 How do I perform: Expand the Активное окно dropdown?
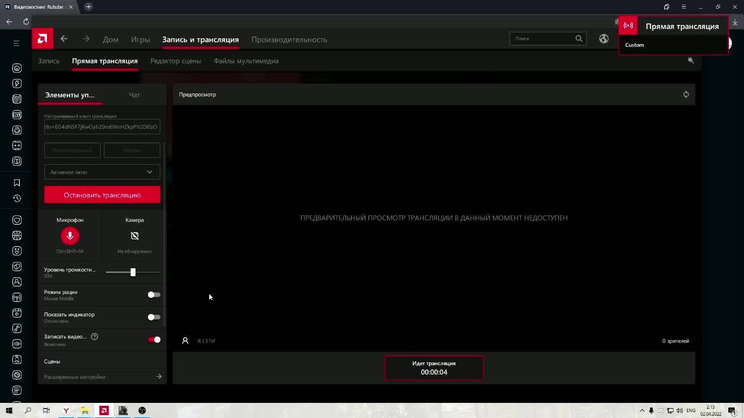click(x=102, y=172)
